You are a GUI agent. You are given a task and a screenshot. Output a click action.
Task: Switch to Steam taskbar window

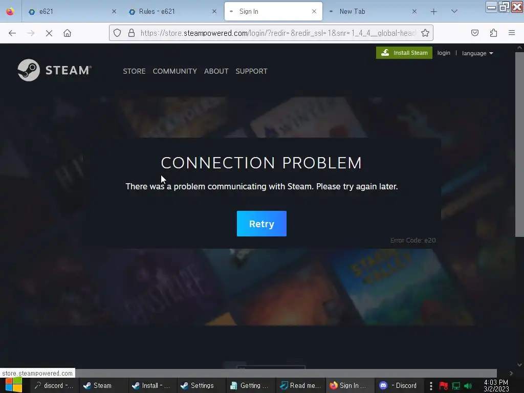[x=103, y=385]
